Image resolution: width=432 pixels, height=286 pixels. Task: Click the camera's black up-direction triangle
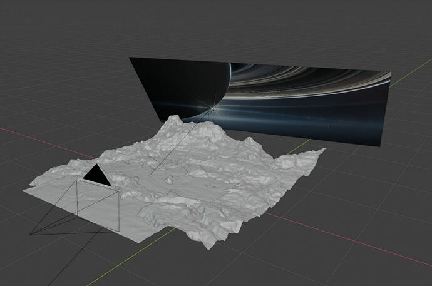(x=97, y=176)
